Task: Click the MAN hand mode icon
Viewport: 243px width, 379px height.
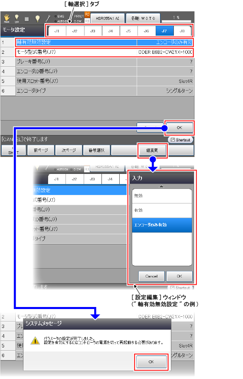Action: (x=6, y=18)
